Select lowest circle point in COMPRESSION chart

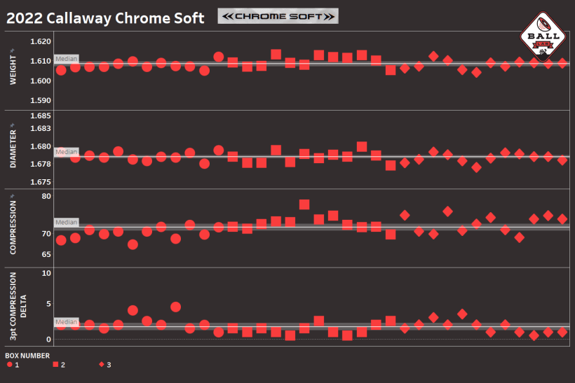coord(133,244)
